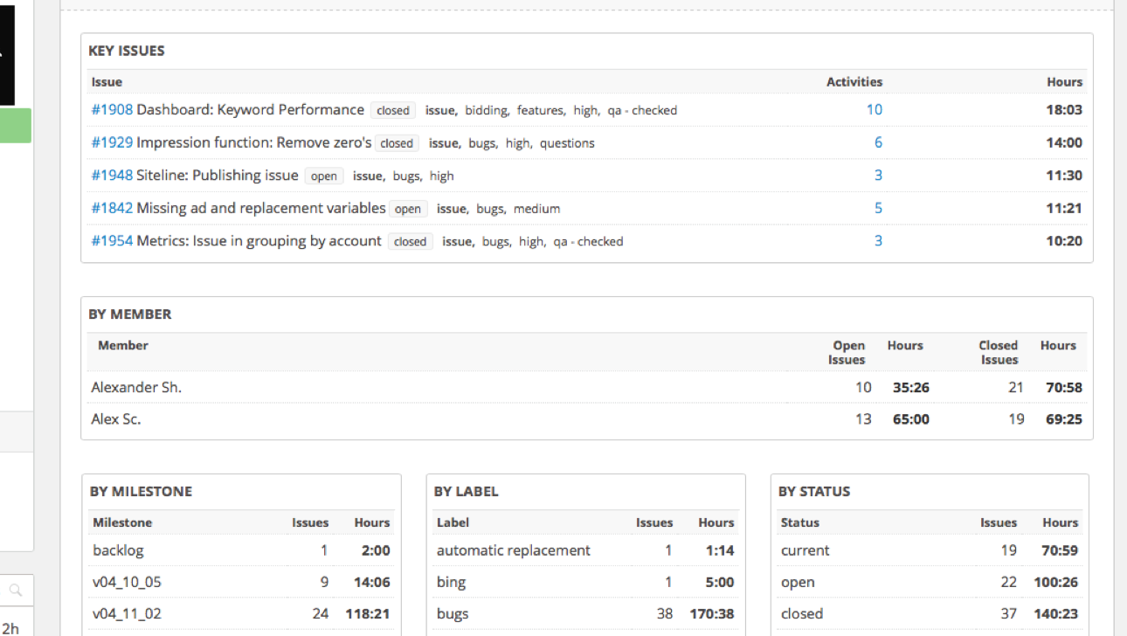Viewport: 1127px width, 636px height.
Task: Click v04_11_02 hours 118:21
Action: coord(368,613)
